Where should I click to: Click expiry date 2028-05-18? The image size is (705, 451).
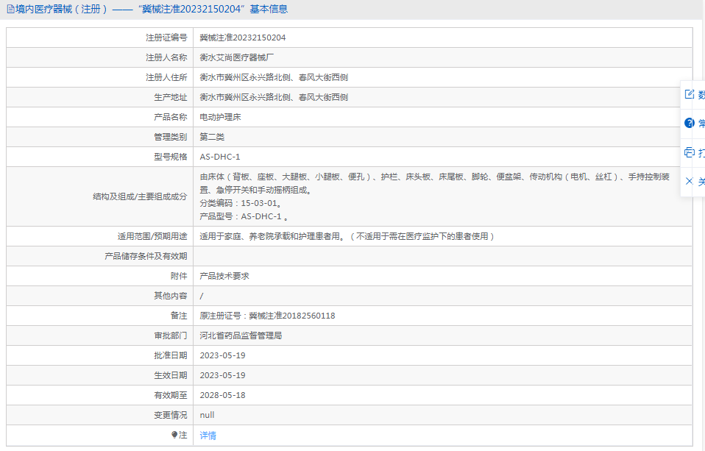[222, 395]
